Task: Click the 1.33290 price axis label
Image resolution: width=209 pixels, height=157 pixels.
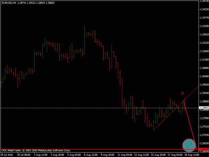Action: (204, 26)
